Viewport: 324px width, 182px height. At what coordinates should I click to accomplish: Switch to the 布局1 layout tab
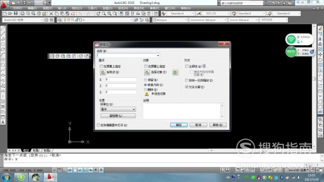click(x=36, y=151)
